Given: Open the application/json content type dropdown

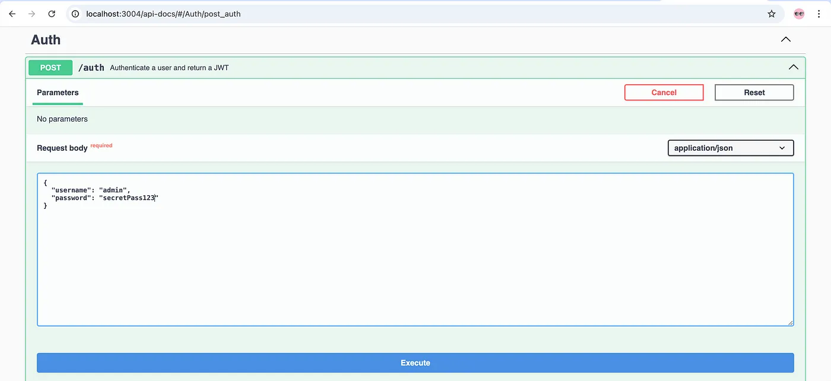Looking at the screenshot, I should (x=730, y=148).
